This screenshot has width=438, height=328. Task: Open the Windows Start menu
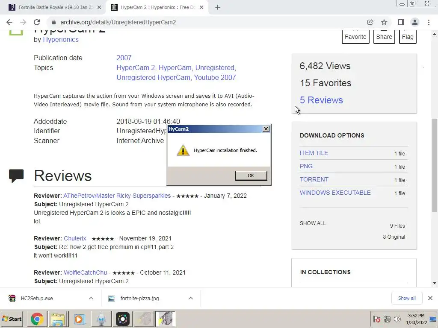pos(12,319)
